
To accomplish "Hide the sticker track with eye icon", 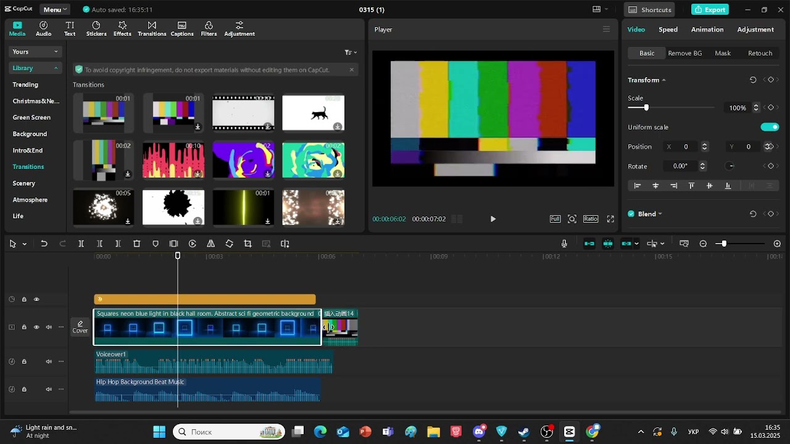I will 36,300.
